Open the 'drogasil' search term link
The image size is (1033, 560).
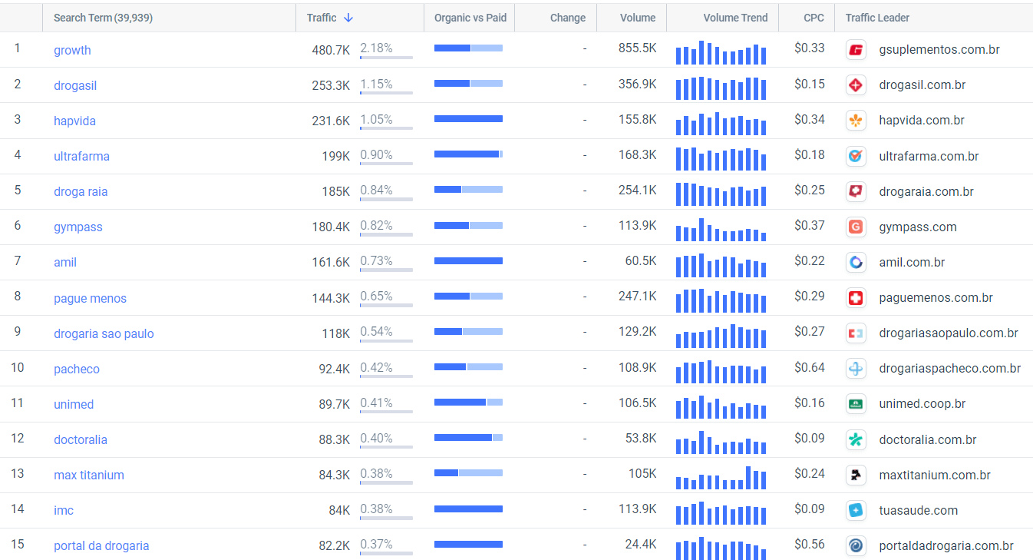point(75,85)
